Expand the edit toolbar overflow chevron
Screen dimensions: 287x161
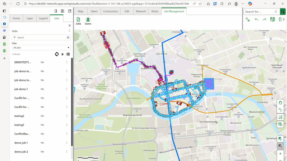(x=284, y=19)
